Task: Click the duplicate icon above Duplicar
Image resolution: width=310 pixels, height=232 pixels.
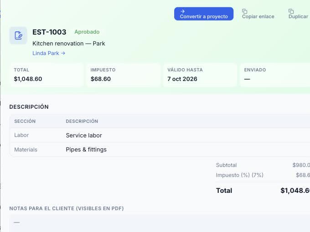Action: [291, 11]
